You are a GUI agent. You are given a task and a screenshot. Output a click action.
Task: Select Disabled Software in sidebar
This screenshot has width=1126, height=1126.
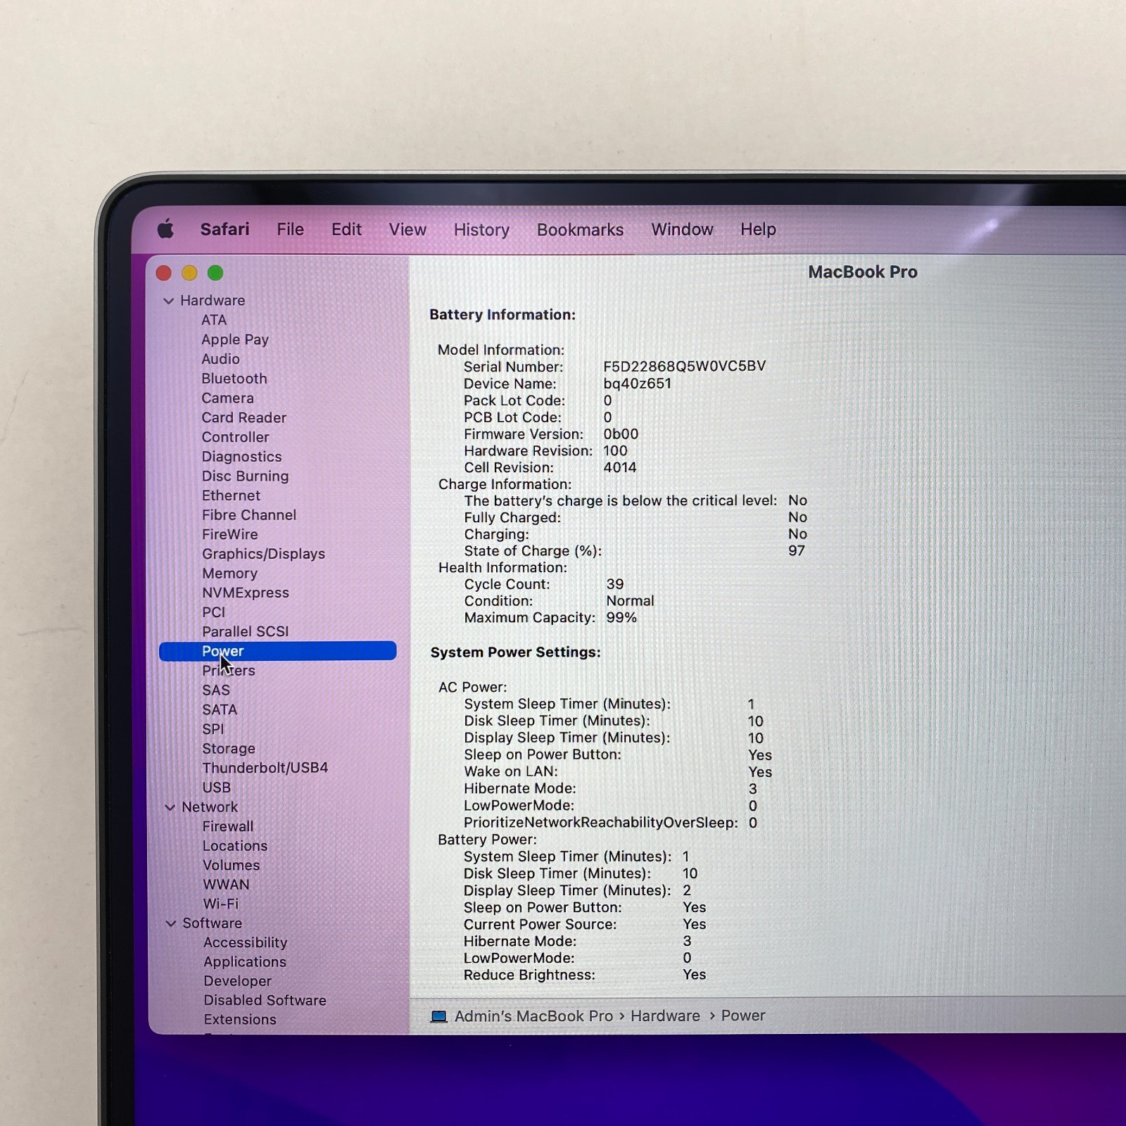tap(265, 1001)
